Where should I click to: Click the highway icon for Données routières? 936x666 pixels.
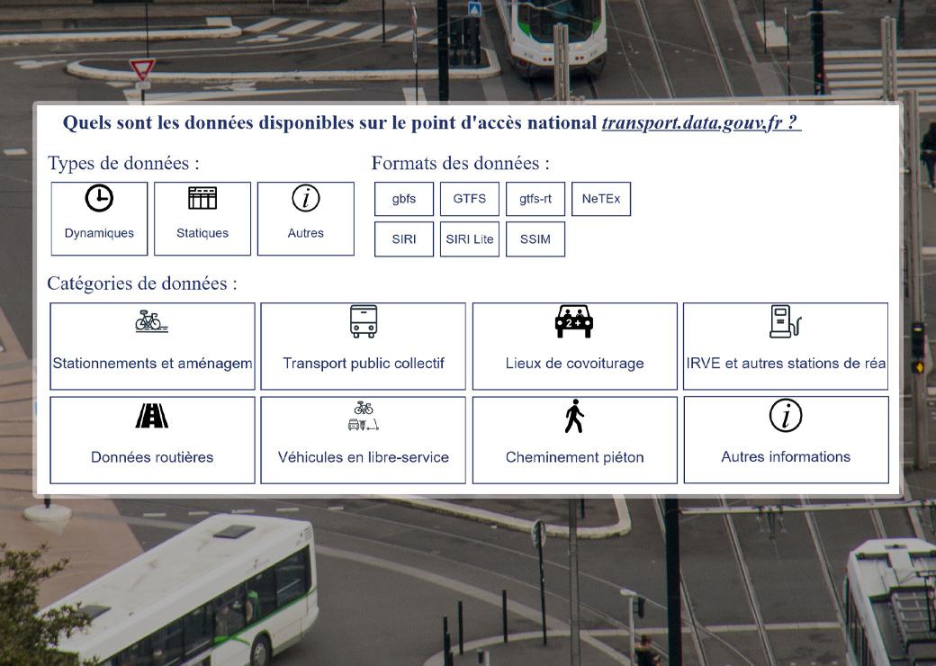(151, 415)
